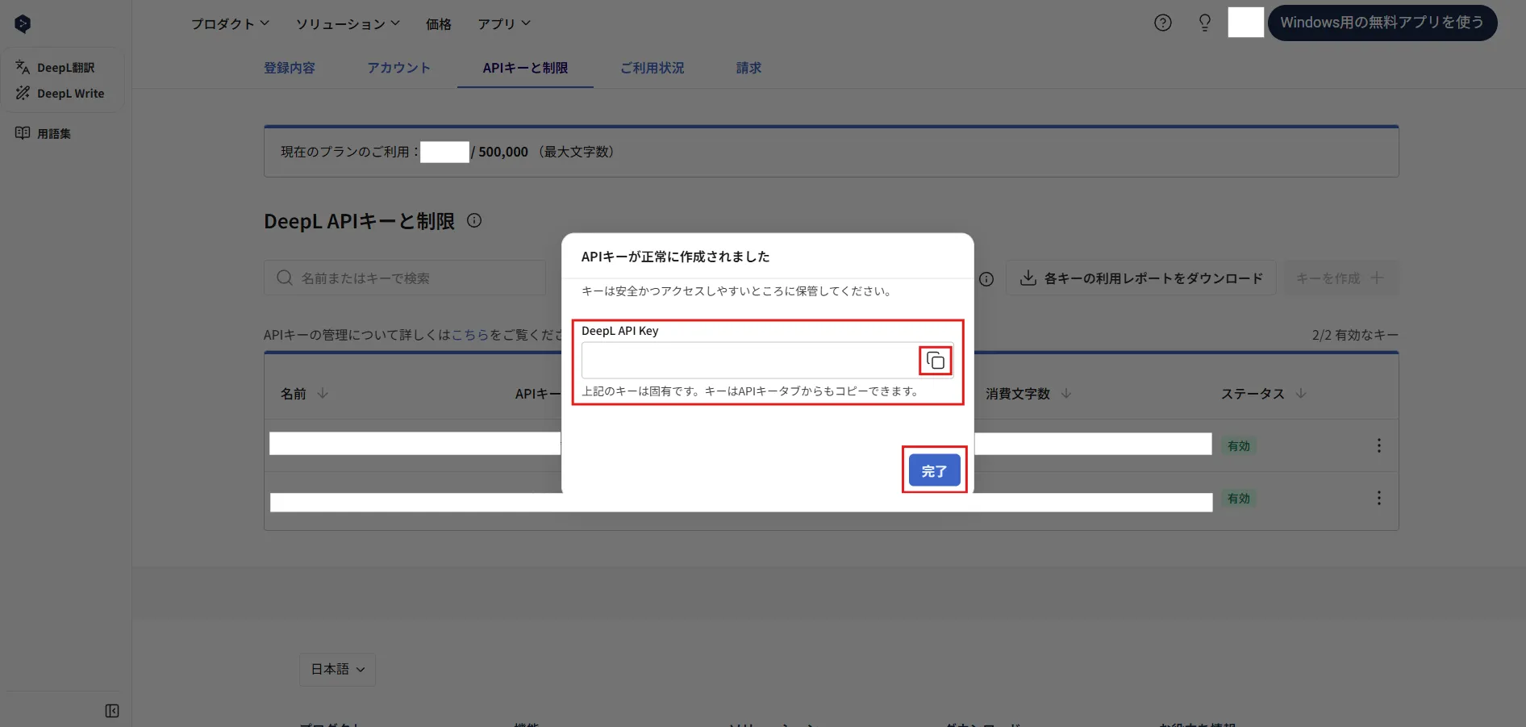Copy the DeepL API Key
Image resolution: width=1526 pixels, height=727 pixels.
pyautogui.click(x=935, y=360)
